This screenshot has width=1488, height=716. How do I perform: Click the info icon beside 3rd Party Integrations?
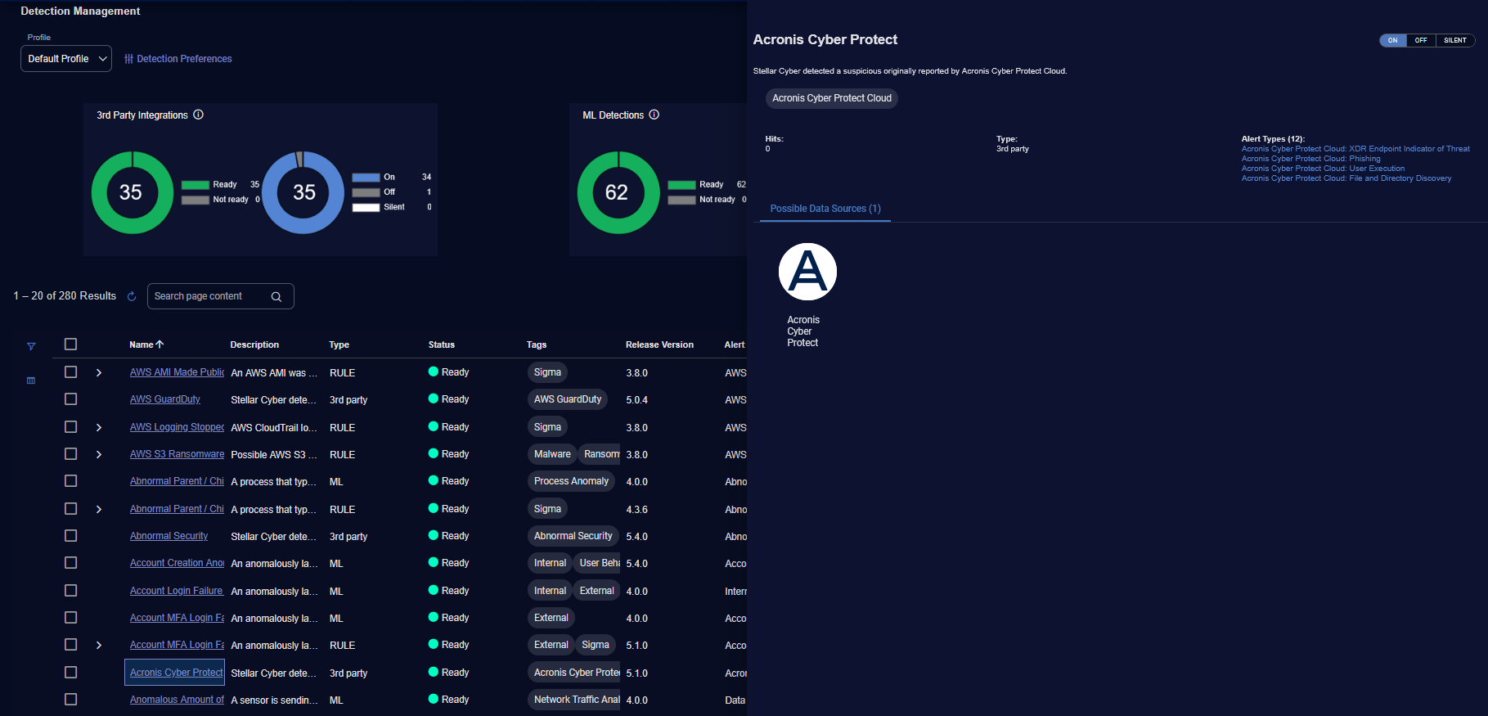[x=198, y=115]
